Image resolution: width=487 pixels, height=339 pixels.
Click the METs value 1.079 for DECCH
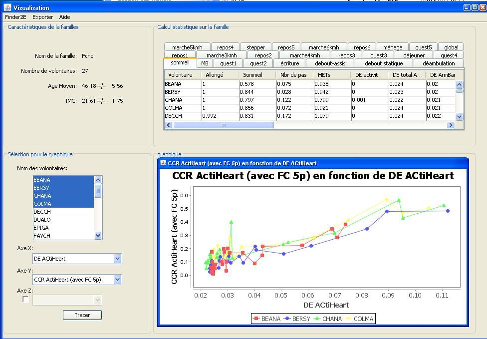click(x=332, y=116)
